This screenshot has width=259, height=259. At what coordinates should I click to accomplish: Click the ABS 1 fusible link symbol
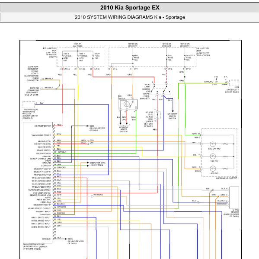tap(78, 57)
